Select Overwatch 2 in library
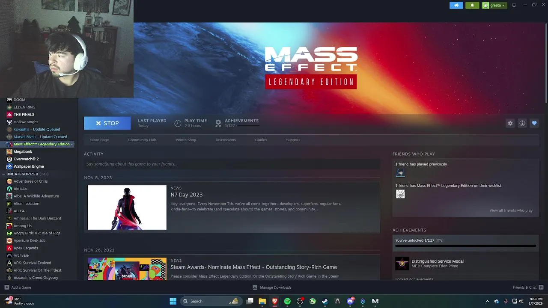548x308 pixels. (x=26, y=159)
